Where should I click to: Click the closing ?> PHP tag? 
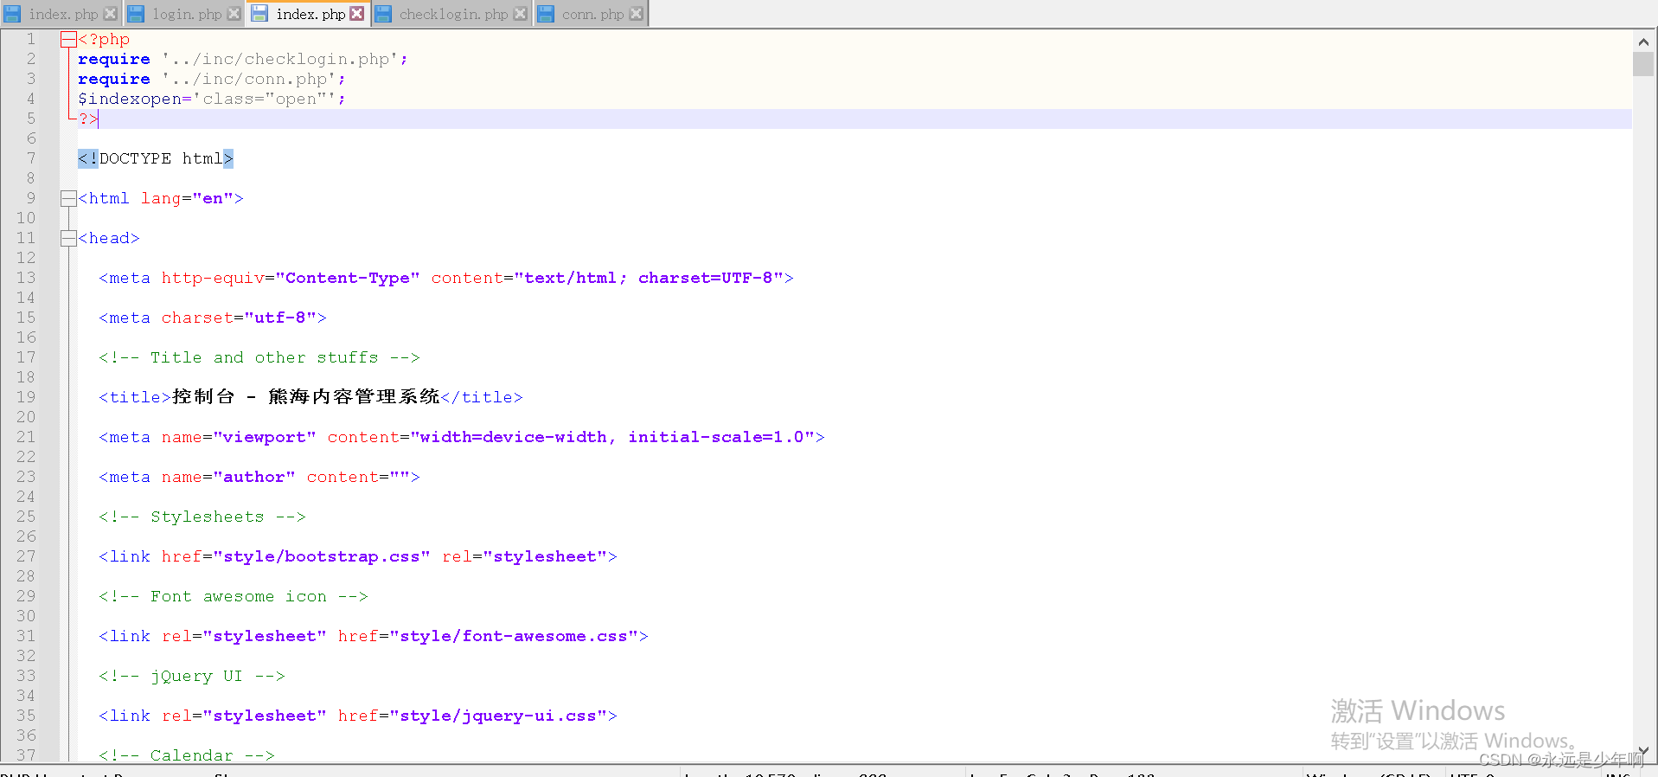88,119
